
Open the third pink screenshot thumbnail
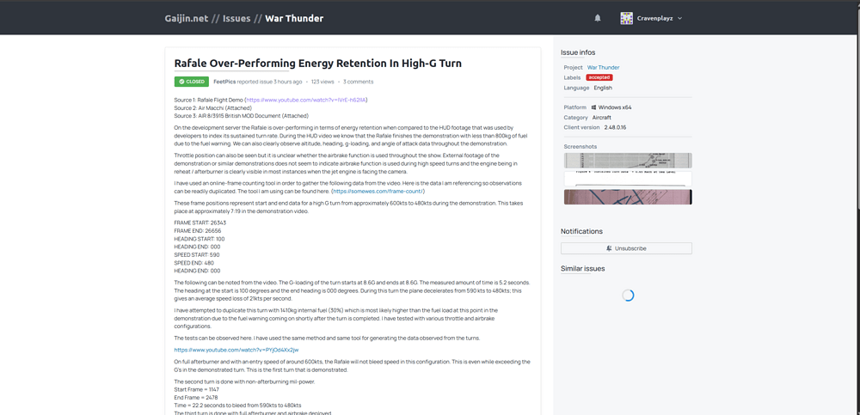click(x=628, y=197)
